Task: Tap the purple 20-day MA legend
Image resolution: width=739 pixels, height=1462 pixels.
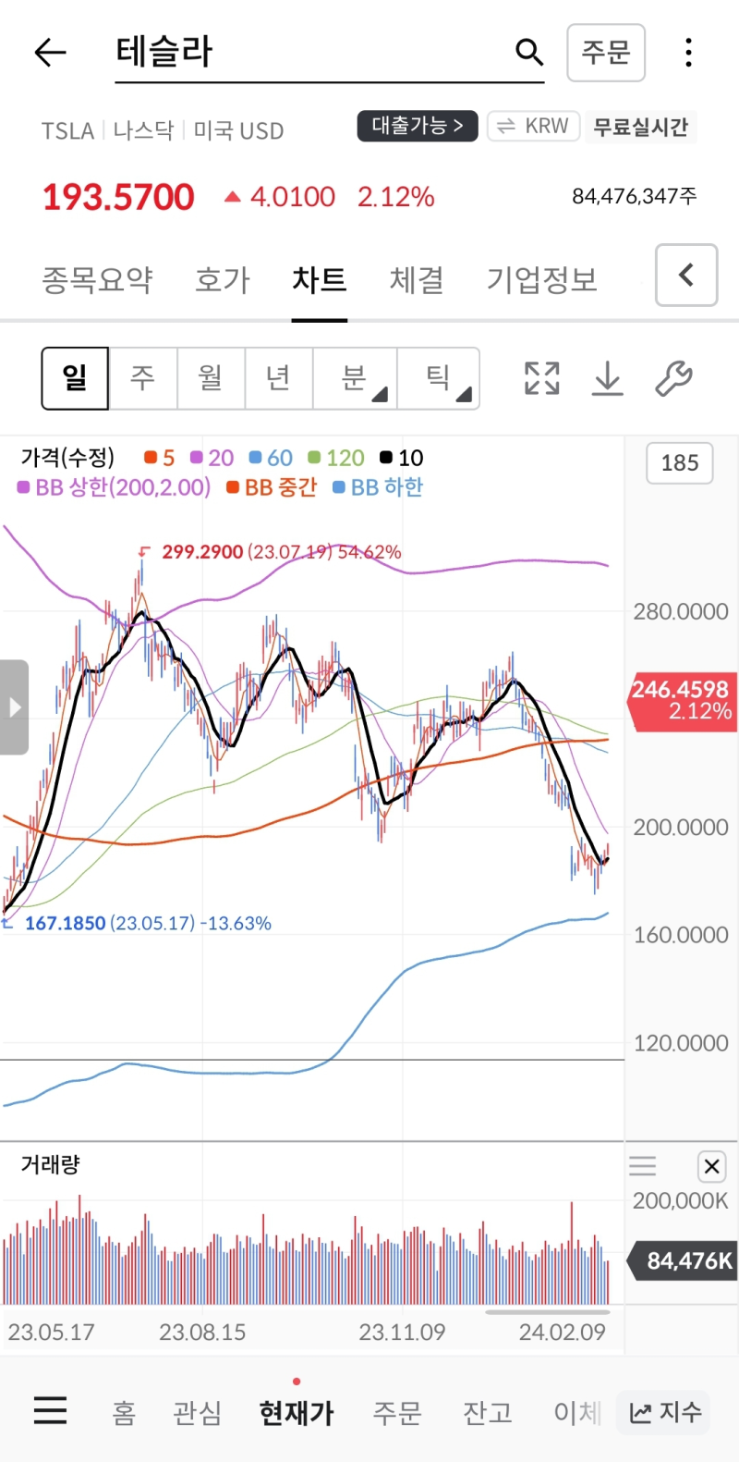Action: pyautogui.click(x=212, y=458)
